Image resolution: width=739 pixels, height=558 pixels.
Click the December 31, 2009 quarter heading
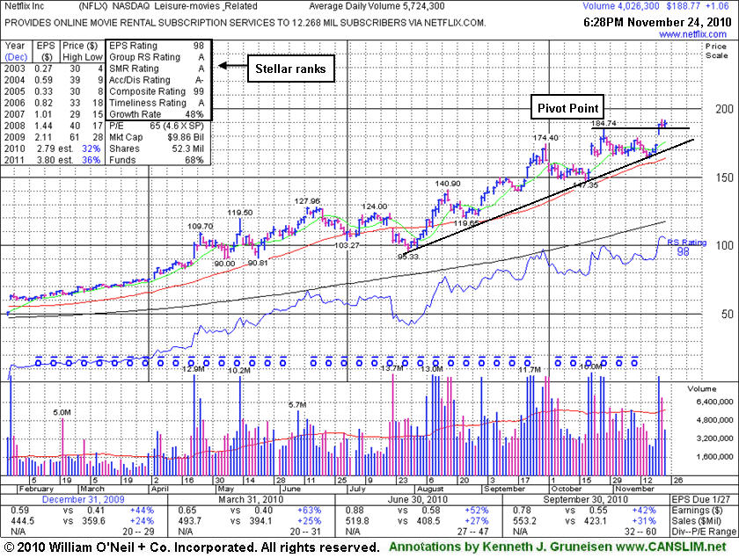pyautogui.click(x=83, y=500)
